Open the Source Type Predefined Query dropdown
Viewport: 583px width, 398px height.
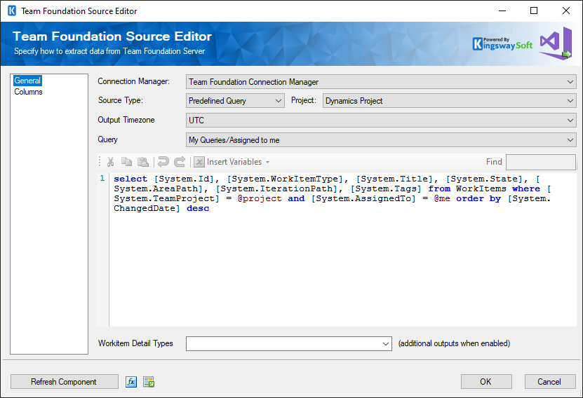point(235,101)
